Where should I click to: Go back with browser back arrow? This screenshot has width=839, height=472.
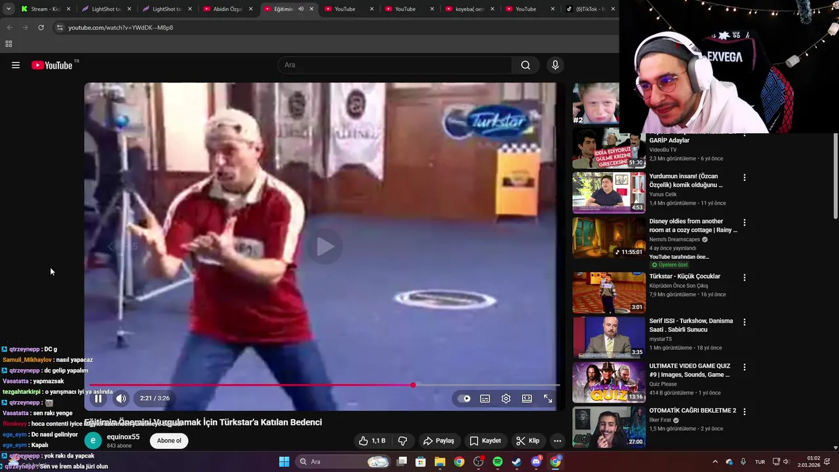coord(9,28)
